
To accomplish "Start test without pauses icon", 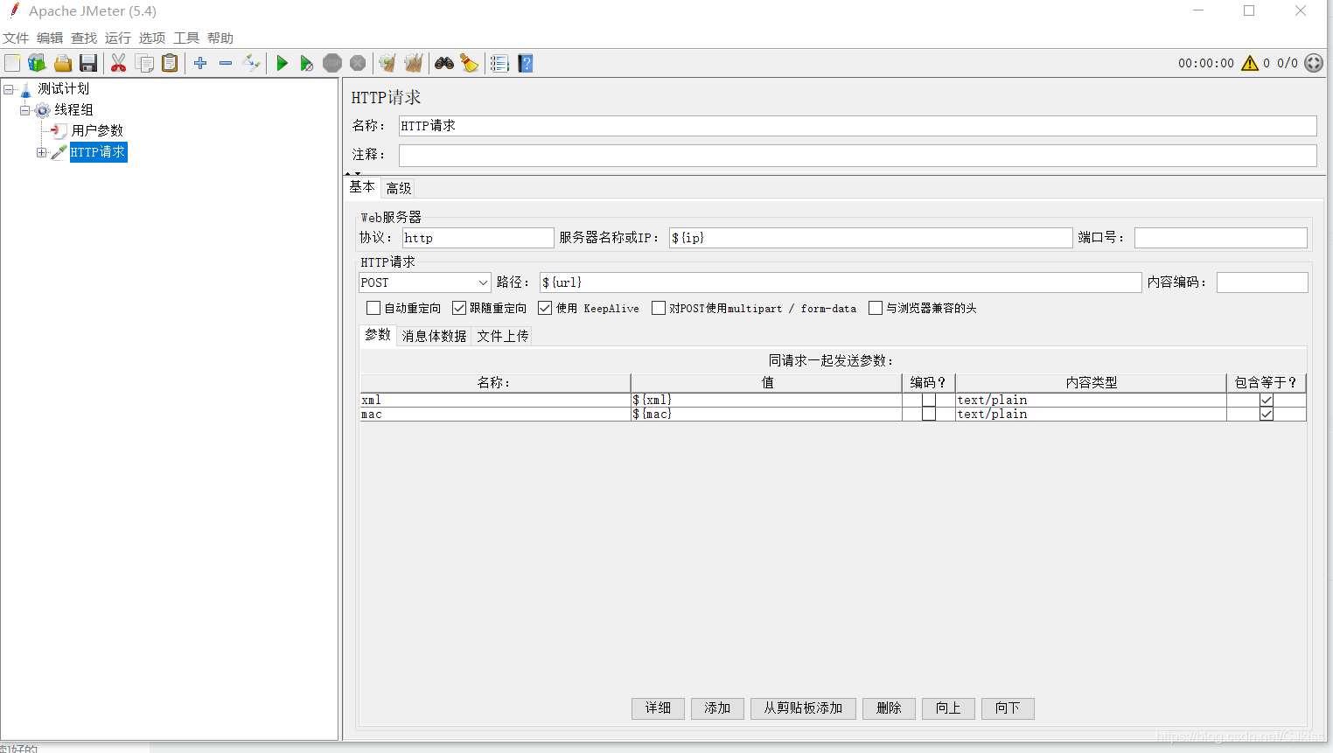I will click(x=306, y=63).
